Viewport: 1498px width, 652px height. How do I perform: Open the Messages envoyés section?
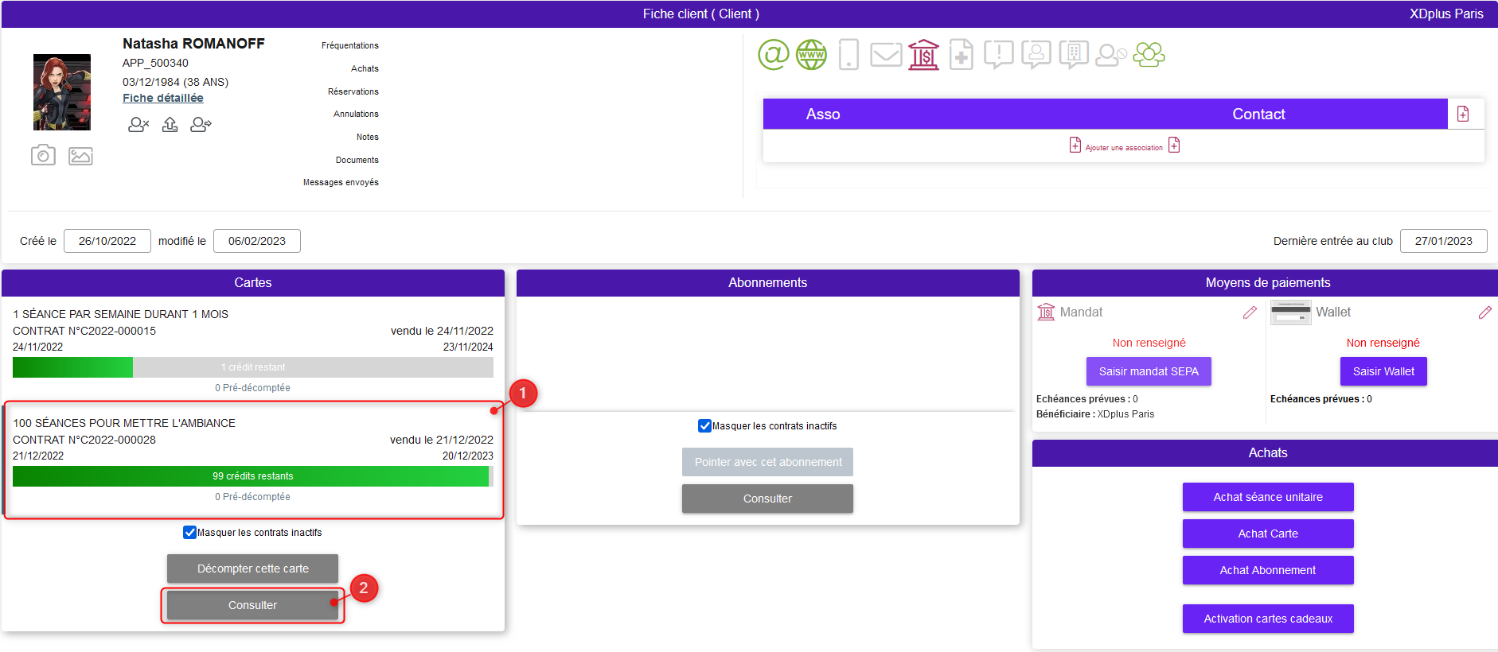tap(341, 182)
